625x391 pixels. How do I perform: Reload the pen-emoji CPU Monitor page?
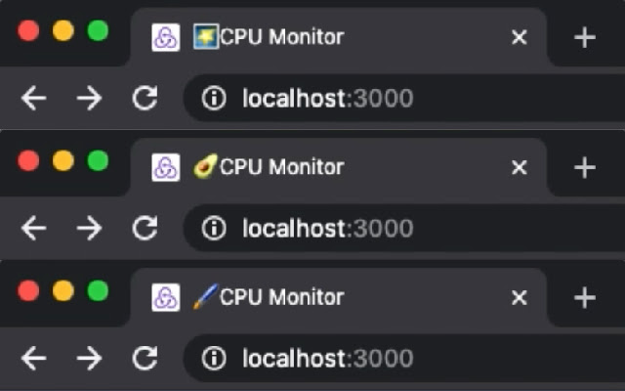click(x=145, y=359)
